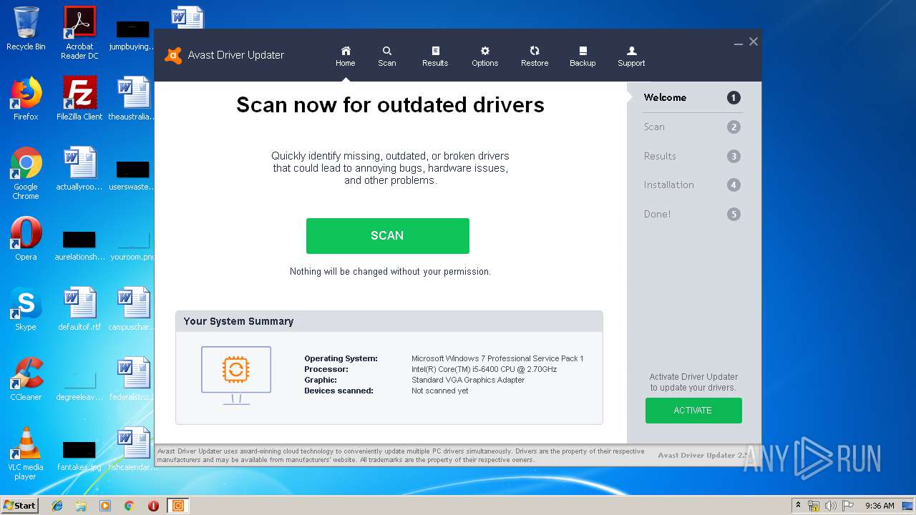The height and width of the screenshot is (515, 916).
Task: Open the Home tab in Avast
Action: point(346,57)
